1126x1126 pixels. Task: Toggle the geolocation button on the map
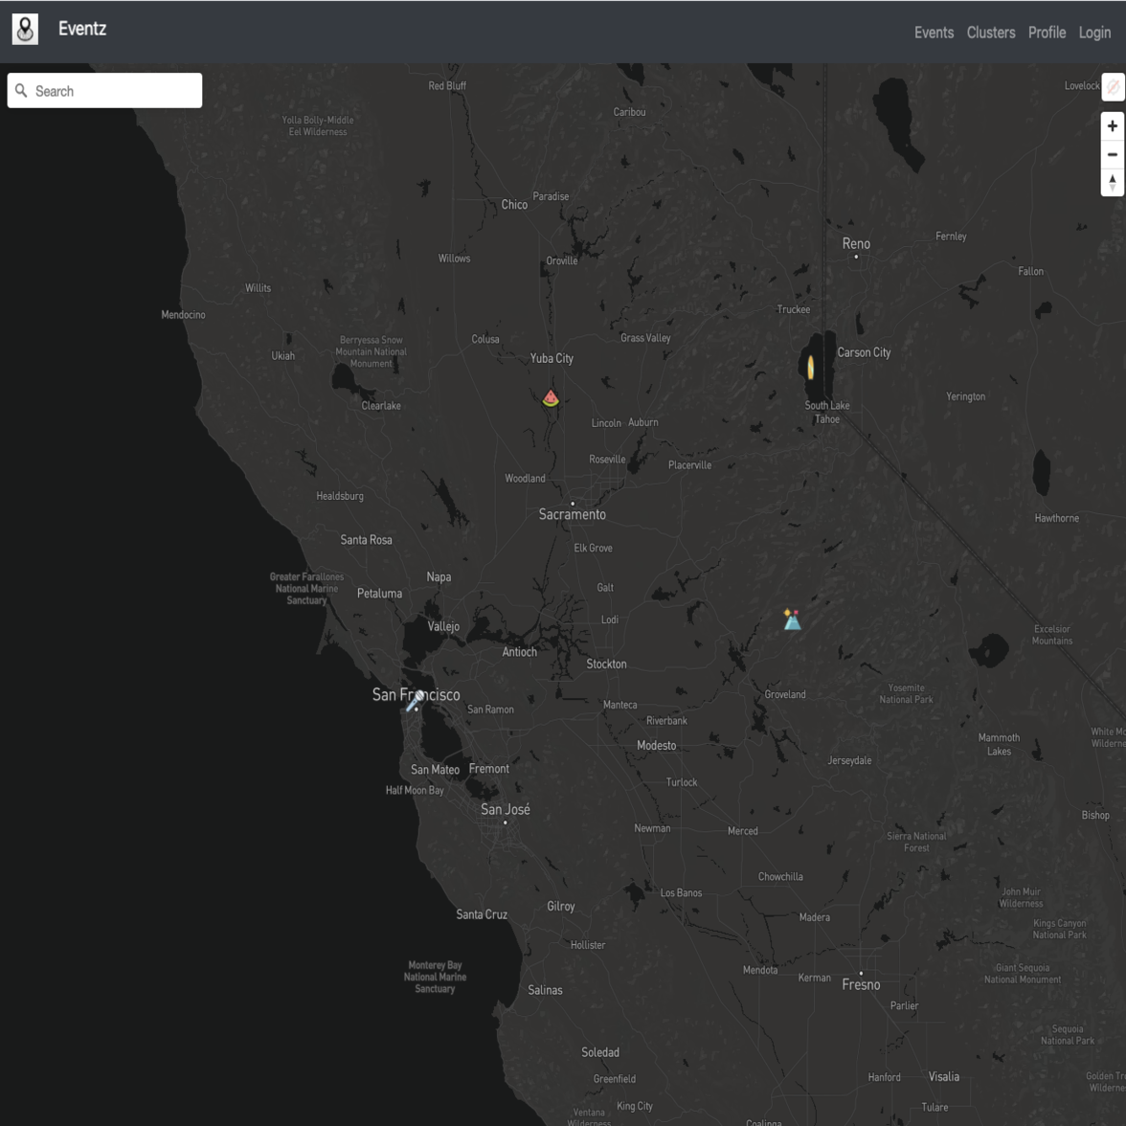(x=1113, y=87)
